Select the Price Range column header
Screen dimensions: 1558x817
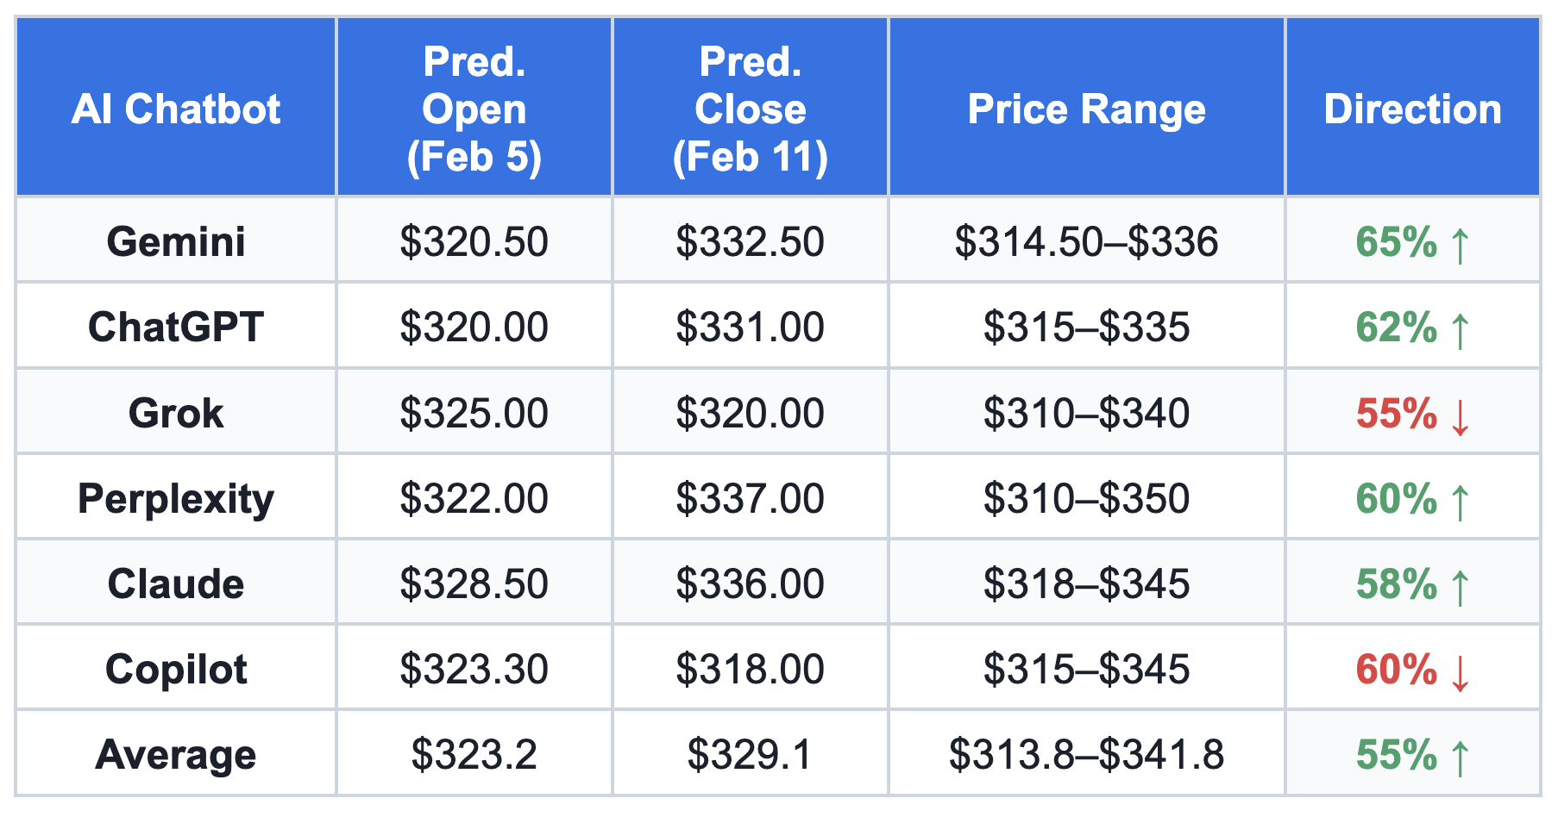coord(1086,109)
